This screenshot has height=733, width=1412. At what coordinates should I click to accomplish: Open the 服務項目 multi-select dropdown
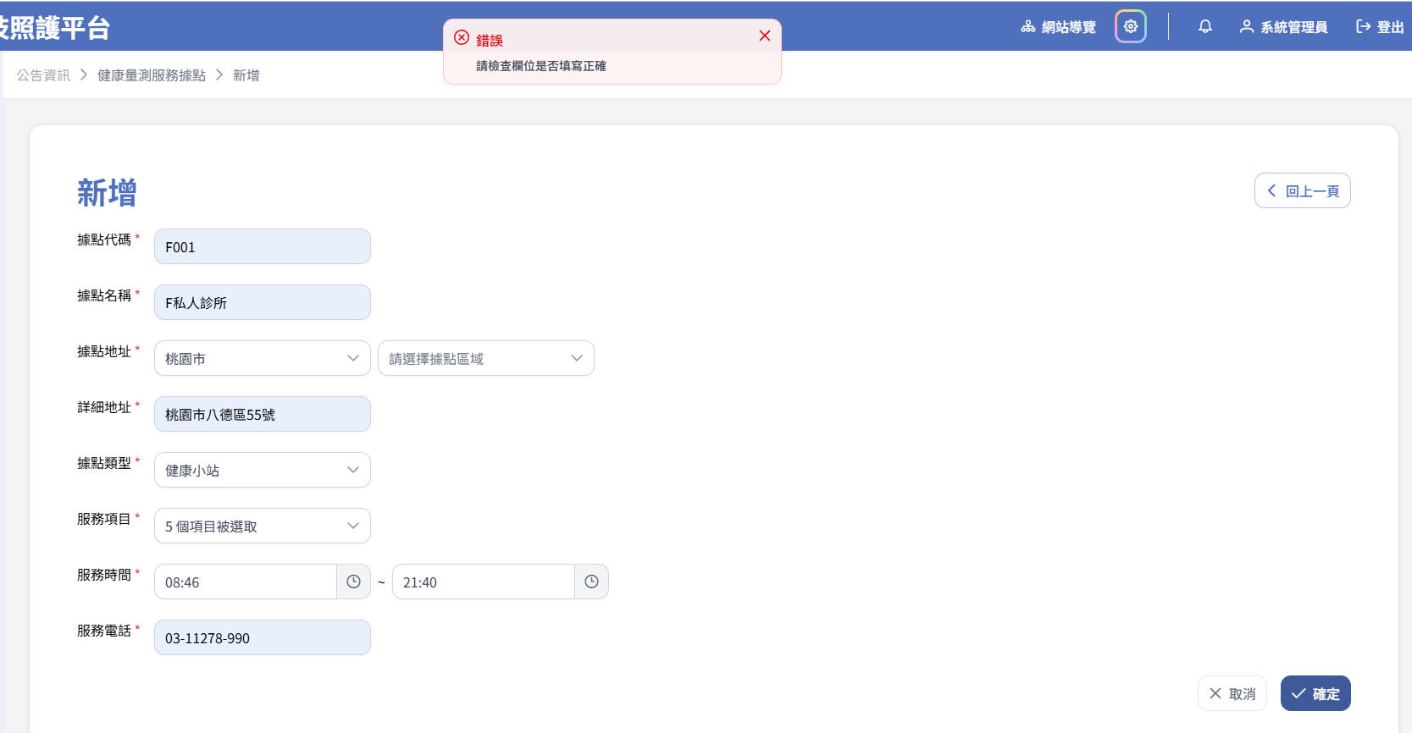(x=262, y=526)
